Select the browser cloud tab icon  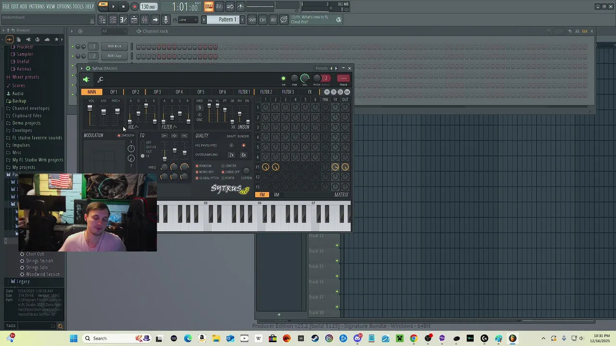coord(47,39)
